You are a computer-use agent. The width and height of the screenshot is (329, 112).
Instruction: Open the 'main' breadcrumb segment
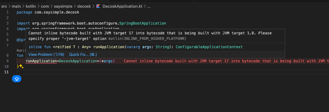pos(16,6)
